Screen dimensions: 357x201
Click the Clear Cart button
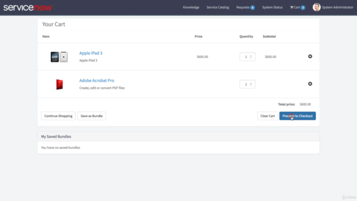[x=268, y=116]
